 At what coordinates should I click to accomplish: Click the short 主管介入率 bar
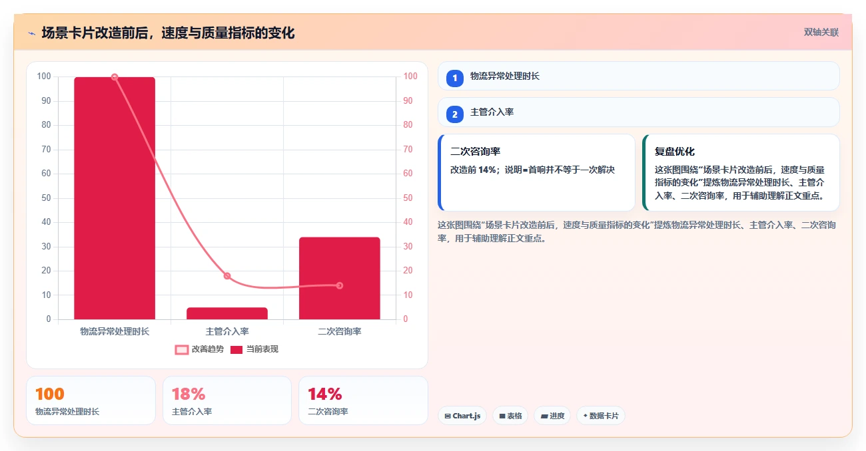tap(227, 313)
